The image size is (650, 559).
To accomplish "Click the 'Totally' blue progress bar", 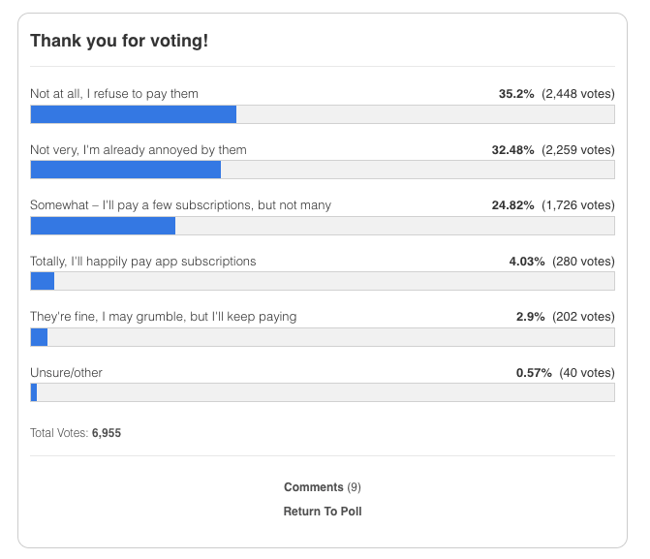I will (43, 281).
